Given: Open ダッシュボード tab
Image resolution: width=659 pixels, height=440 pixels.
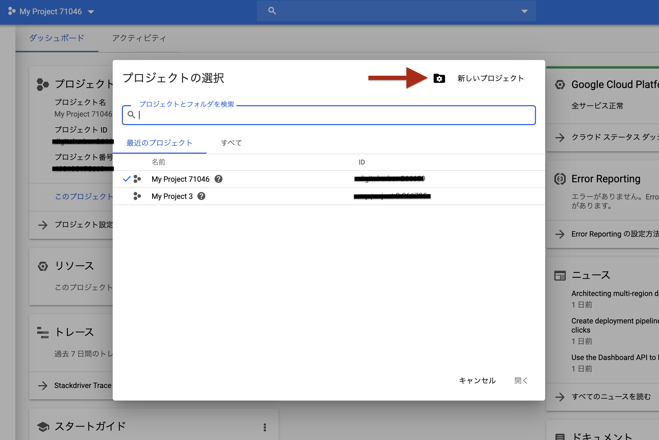Looking at the screenshot, I should tap(57, 38).
